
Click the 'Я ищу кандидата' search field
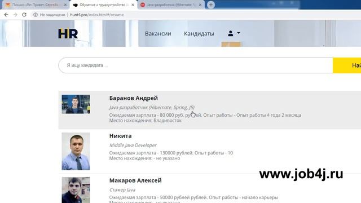196,65
